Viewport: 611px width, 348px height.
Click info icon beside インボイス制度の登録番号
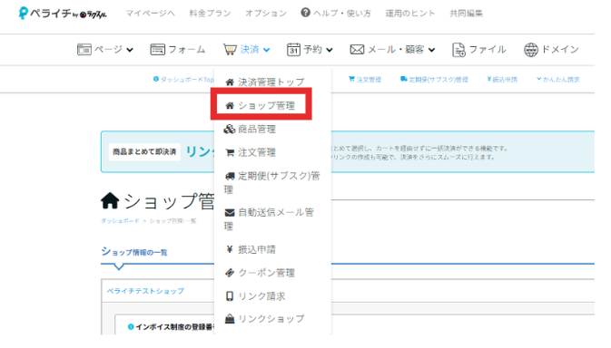[x=131, y=326]
